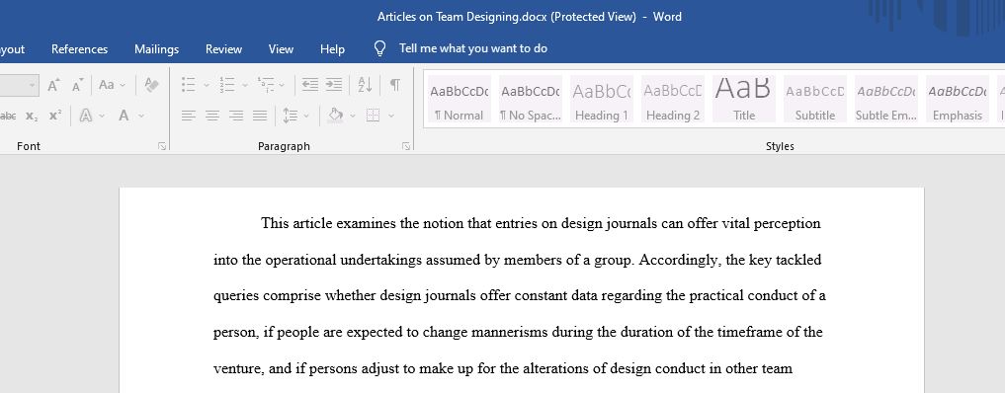
Task: Click the Increase Indent icon
Action: tap(333, 85)
